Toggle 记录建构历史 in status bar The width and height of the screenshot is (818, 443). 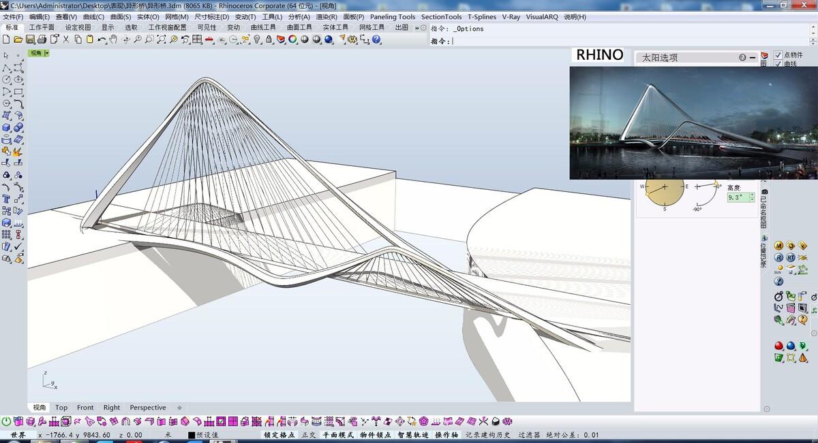click(x=488, y=435)
